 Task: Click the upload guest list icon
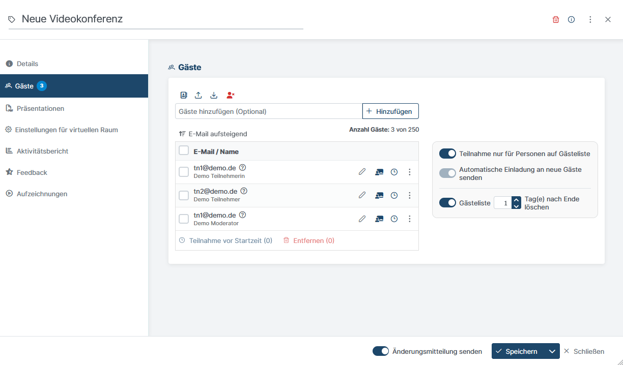coord(199,95)
